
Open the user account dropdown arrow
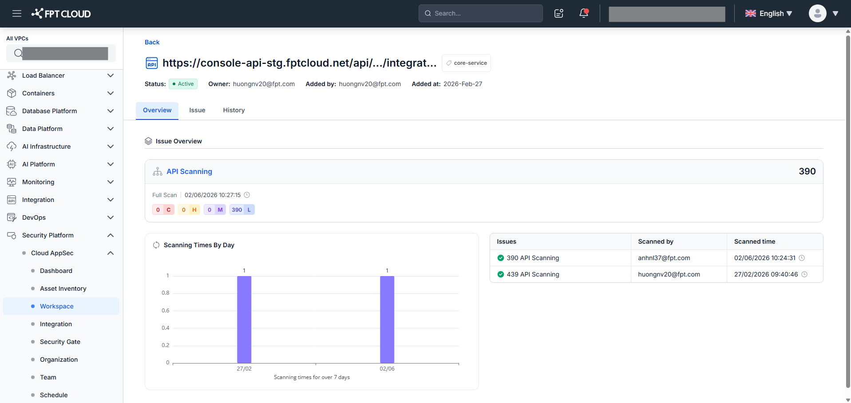tap(835, 13)
